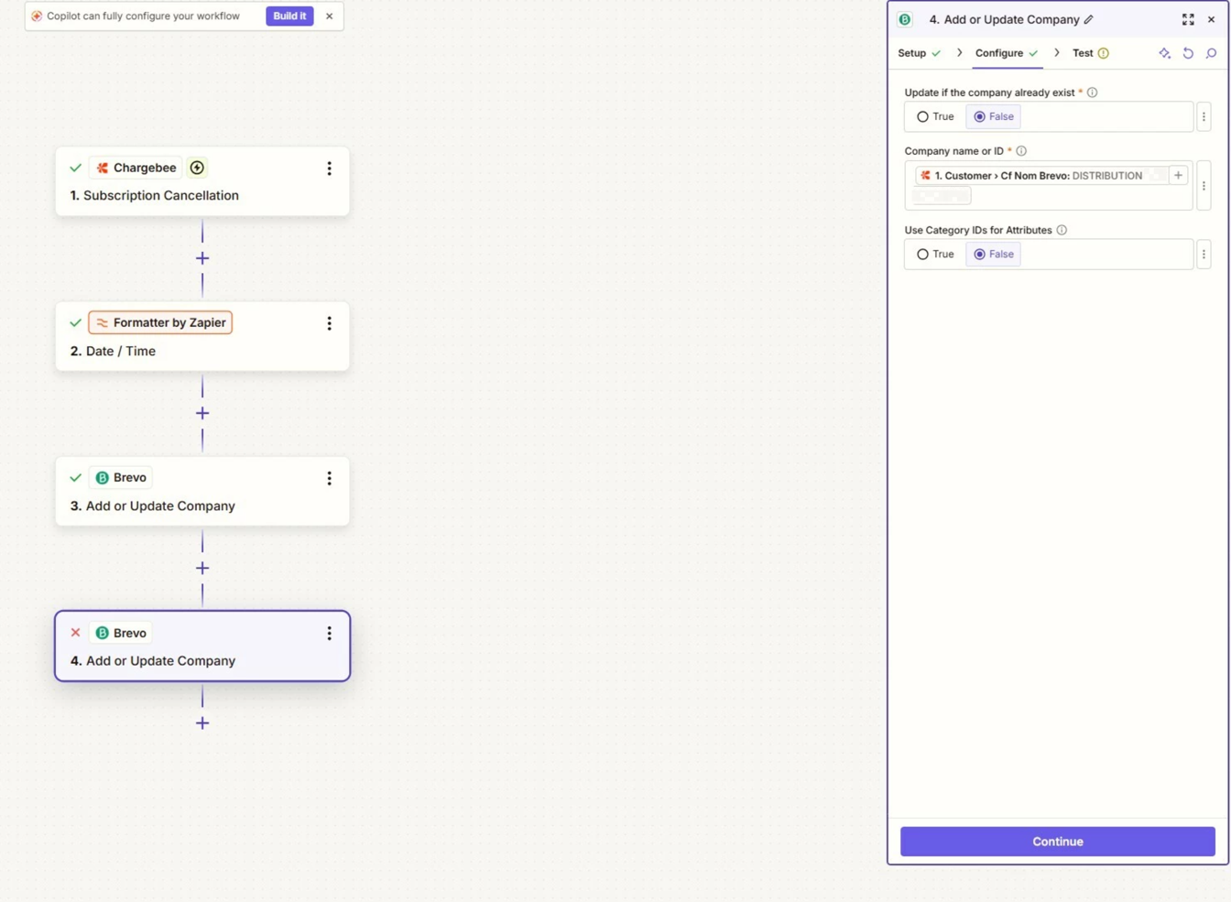Click the Chargebee instant trigger badge icon
1231x902 pixels.
tap(197, 168)
